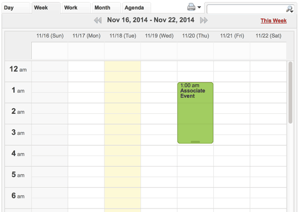Screen dimensions: 299x212
Task: Go to the next week
Action: [203, 20]
